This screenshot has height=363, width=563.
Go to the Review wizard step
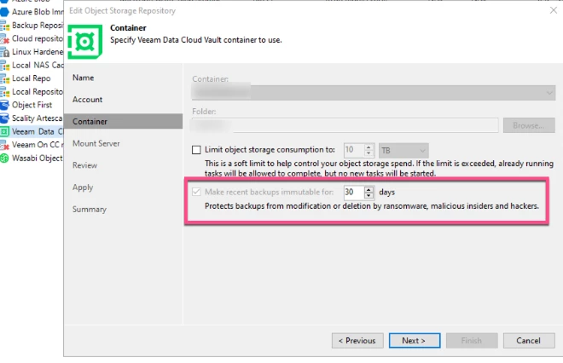[x=84, y=165]
